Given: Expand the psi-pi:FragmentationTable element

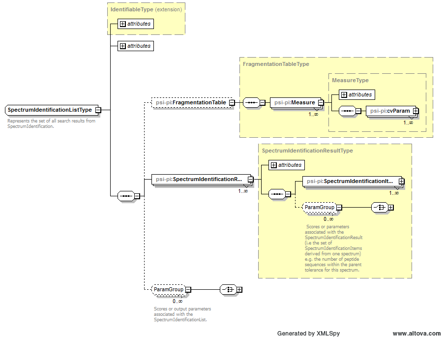Looking at the screenshot, I should pyautogui.click(x=231, y=102).
